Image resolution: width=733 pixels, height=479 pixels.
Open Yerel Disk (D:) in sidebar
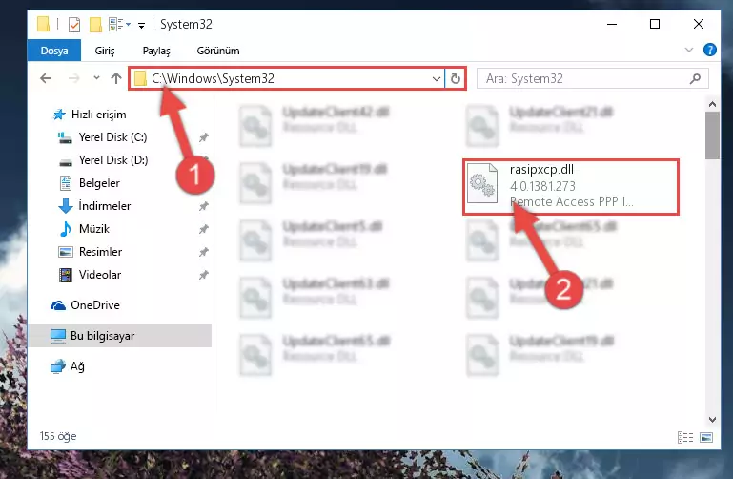pos(113,160)
